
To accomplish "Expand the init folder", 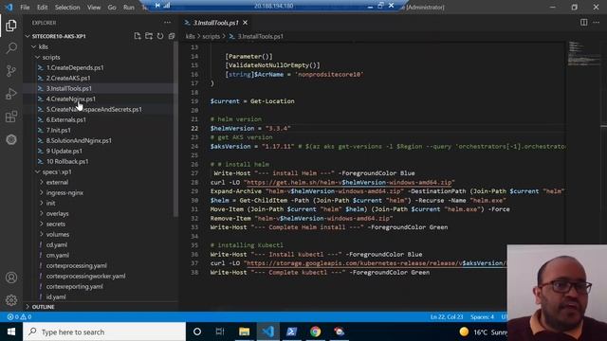I will click(x=50, y=203).
